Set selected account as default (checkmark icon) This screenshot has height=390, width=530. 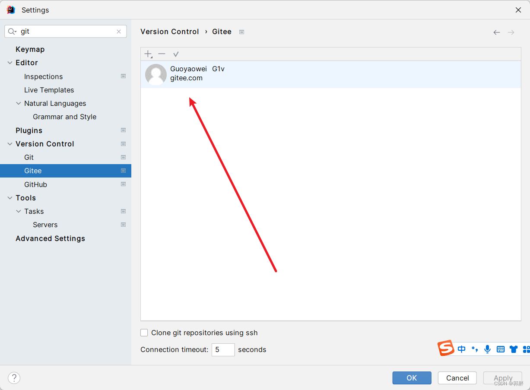tap(176, 54)
